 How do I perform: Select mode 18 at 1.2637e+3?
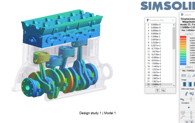[159, 72]
